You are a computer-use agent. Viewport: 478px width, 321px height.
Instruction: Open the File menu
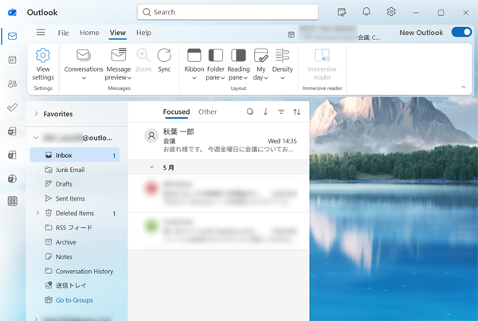click(x=63, y=33)
